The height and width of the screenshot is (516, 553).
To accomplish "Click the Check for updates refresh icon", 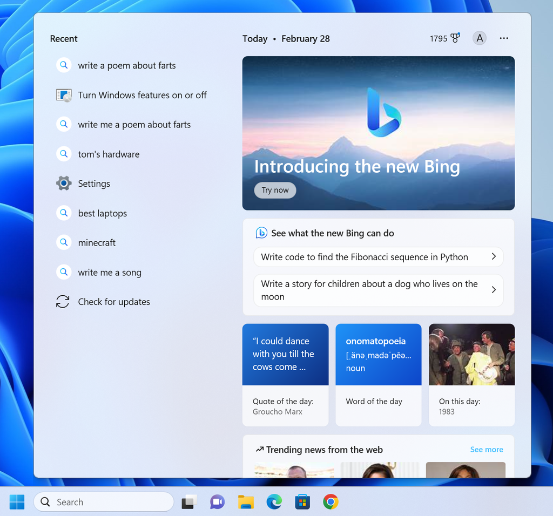I will coord(63,301).
